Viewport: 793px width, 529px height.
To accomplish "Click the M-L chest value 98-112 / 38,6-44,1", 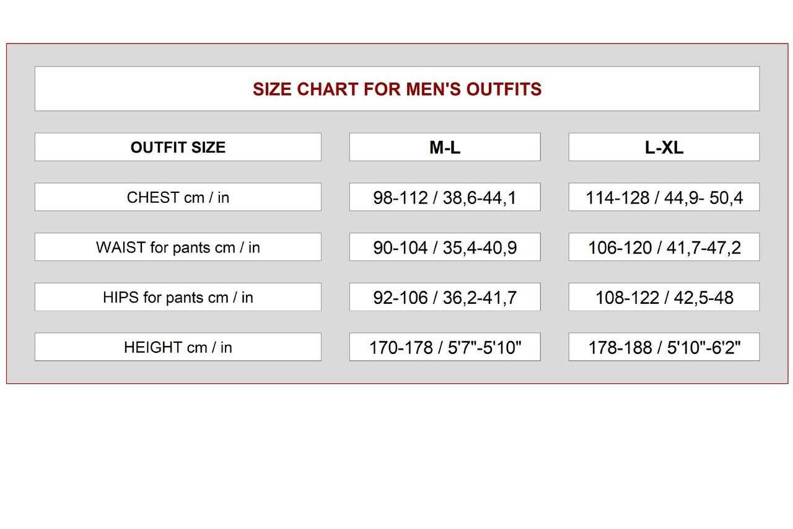I will [x=445, y=197].
